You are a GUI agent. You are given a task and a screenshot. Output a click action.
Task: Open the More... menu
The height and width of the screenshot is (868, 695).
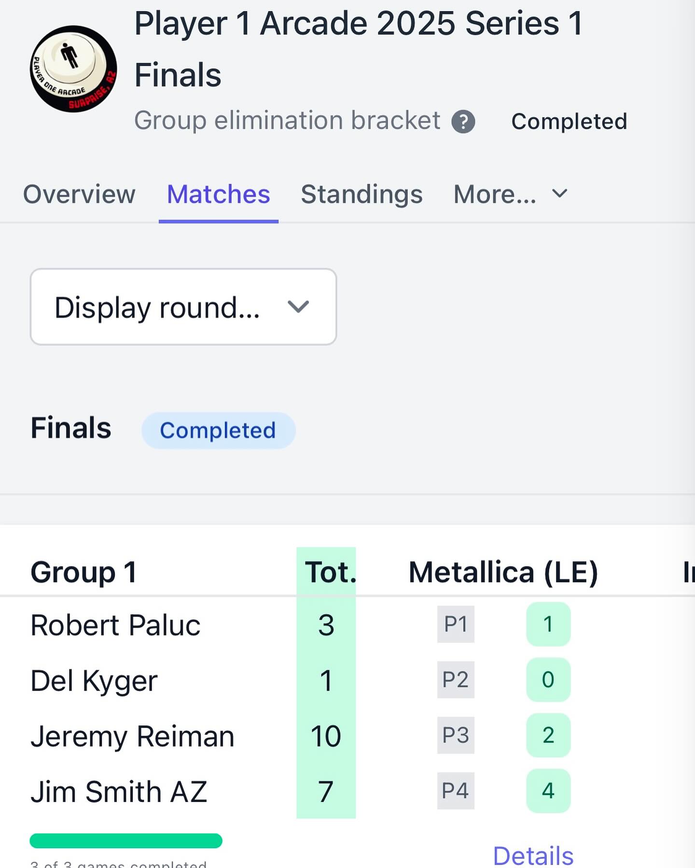pos(511,194)
